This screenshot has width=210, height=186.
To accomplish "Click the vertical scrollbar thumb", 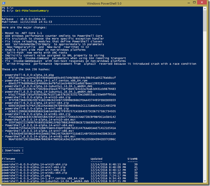I will [x=205, y=21].
